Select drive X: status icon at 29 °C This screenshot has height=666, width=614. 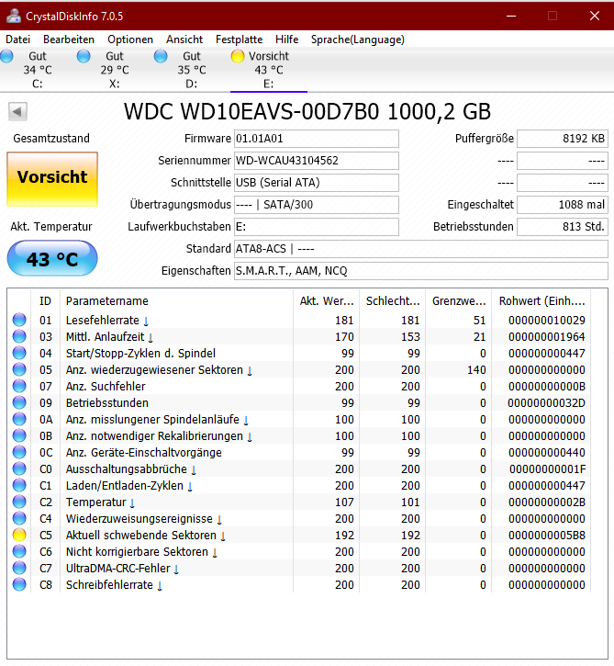[84, 56]
